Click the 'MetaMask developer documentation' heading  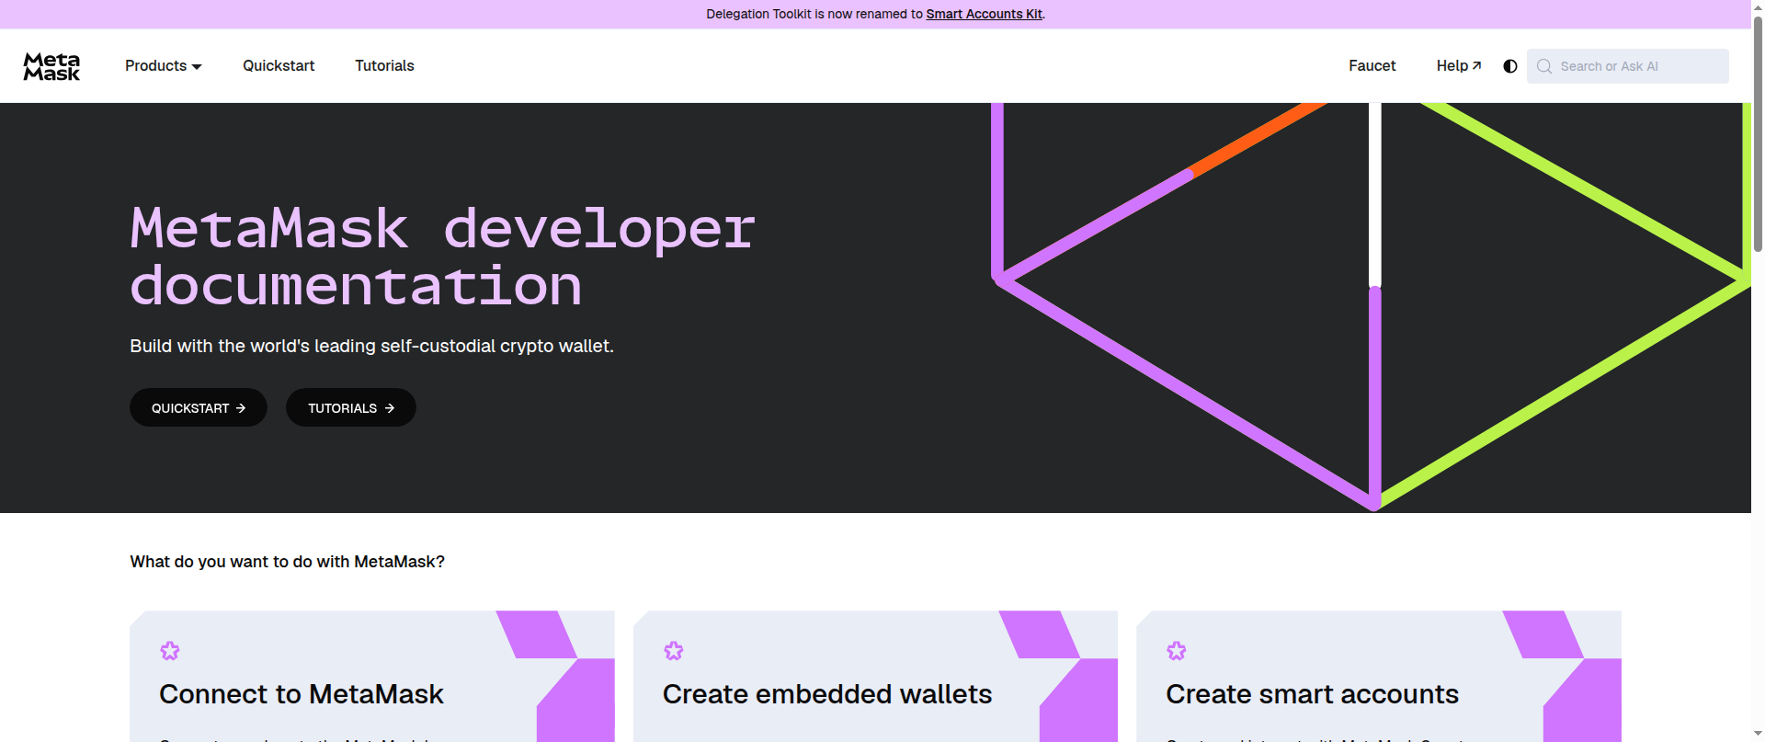click(442, 257)
